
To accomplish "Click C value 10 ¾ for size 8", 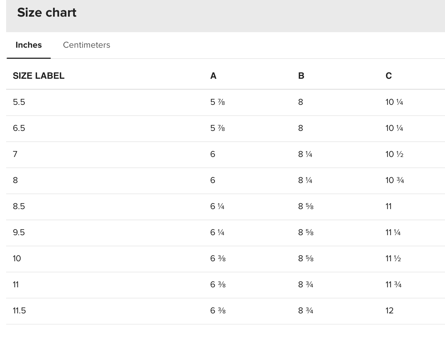I will click(394, 180).
